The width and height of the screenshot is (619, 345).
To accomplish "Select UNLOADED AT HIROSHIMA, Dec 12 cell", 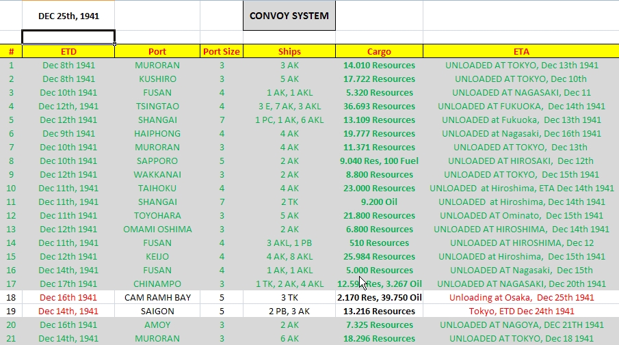I will click(521, 243).
